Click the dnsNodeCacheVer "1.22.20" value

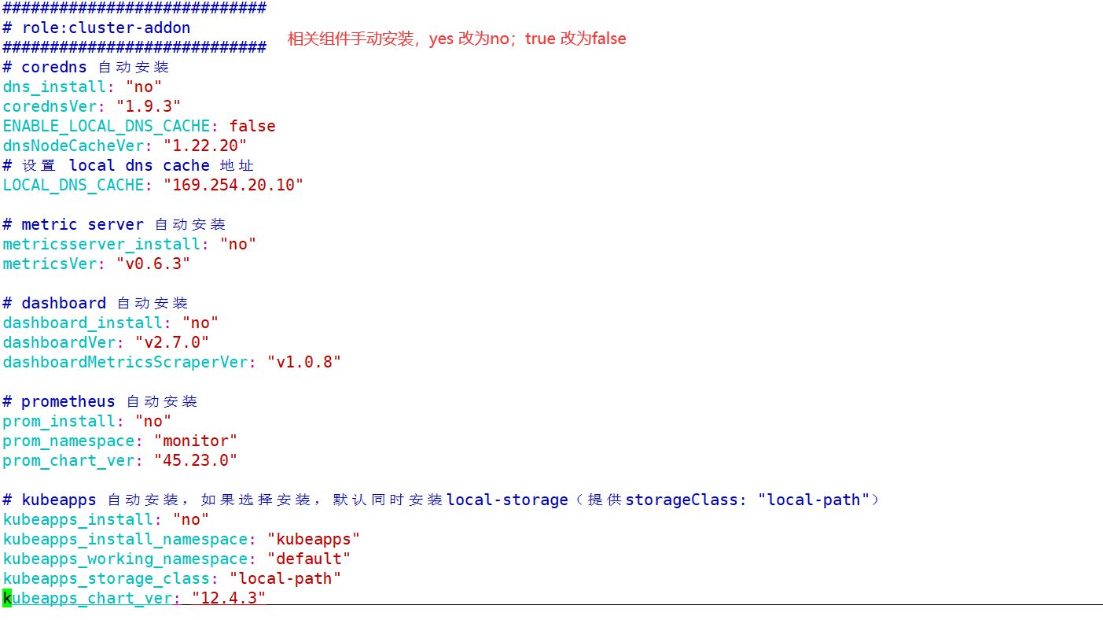point(205,146)
